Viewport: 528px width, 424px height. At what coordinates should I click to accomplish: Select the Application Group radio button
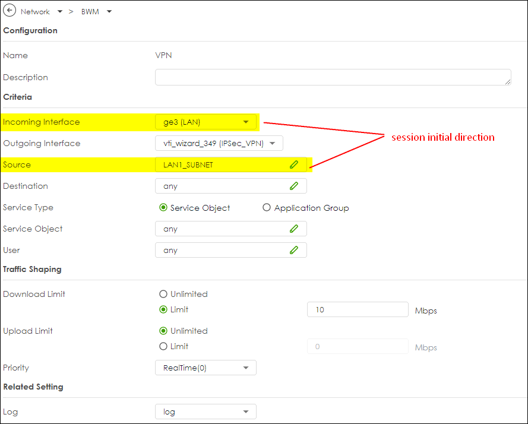(266, 207)
